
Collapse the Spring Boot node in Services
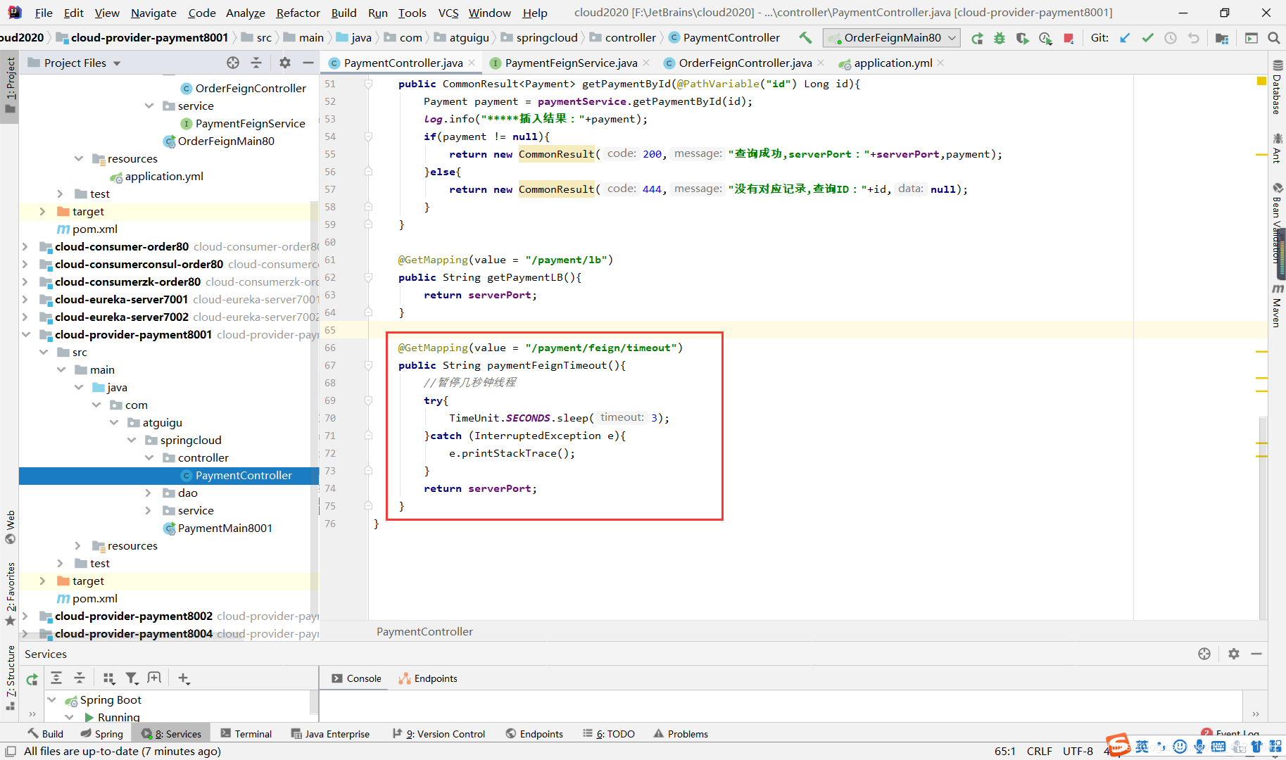(51, 699)
